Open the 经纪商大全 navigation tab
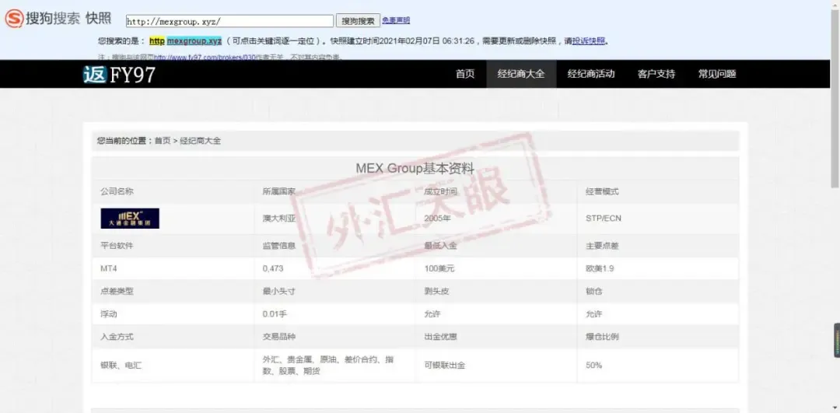 tap(521, 74)
